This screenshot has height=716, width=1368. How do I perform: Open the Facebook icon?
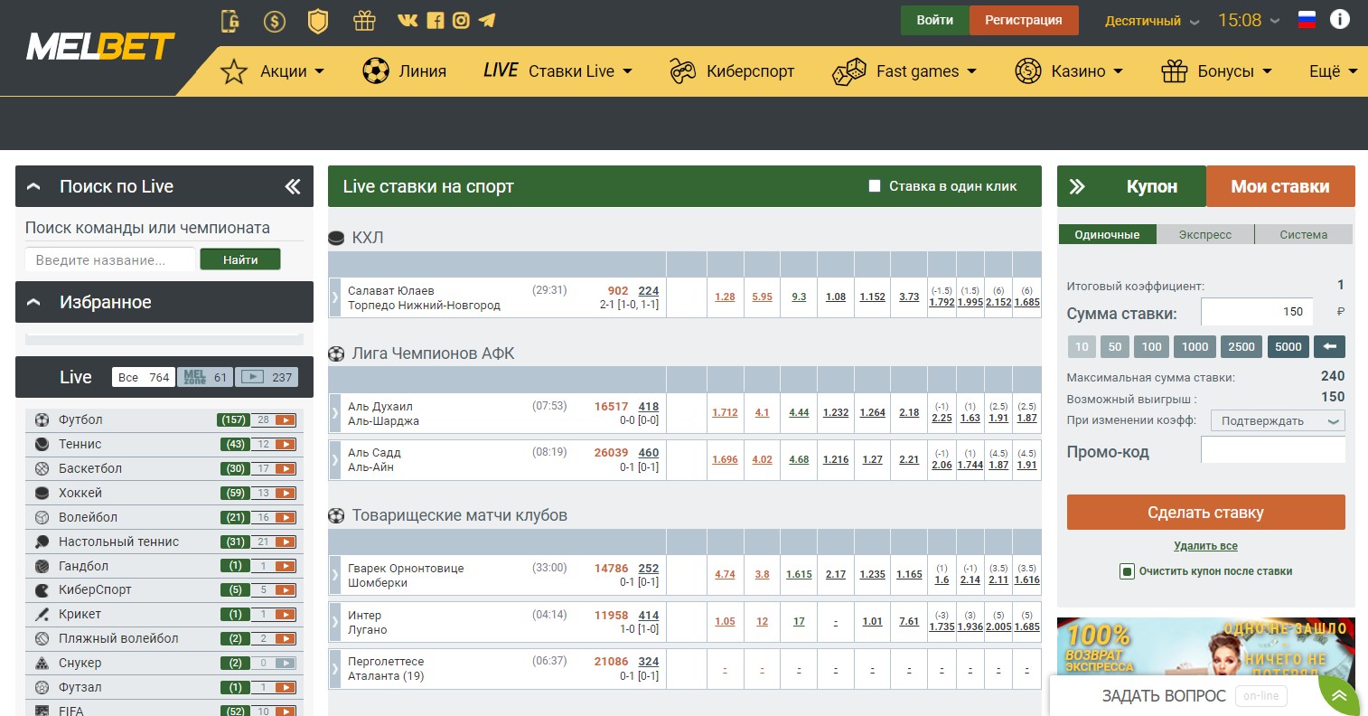pyautogui.click(x=435, y=20)
